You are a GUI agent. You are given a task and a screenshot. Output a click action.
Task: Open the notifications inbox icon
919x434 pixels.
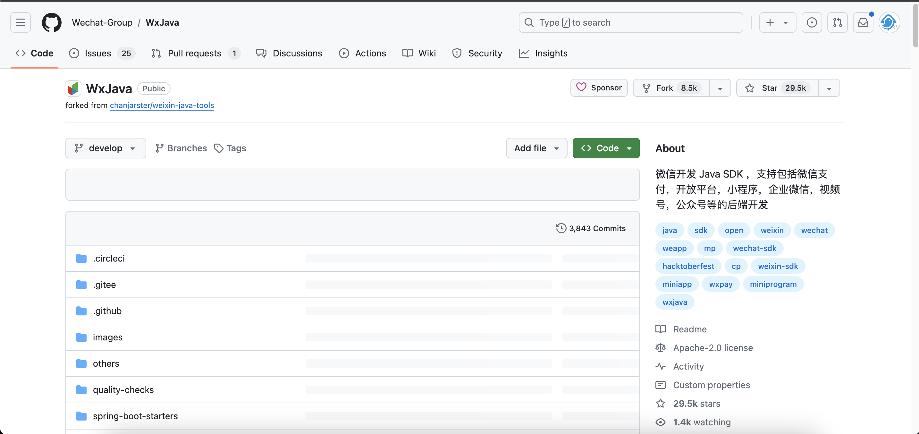[x=863, y=22]
